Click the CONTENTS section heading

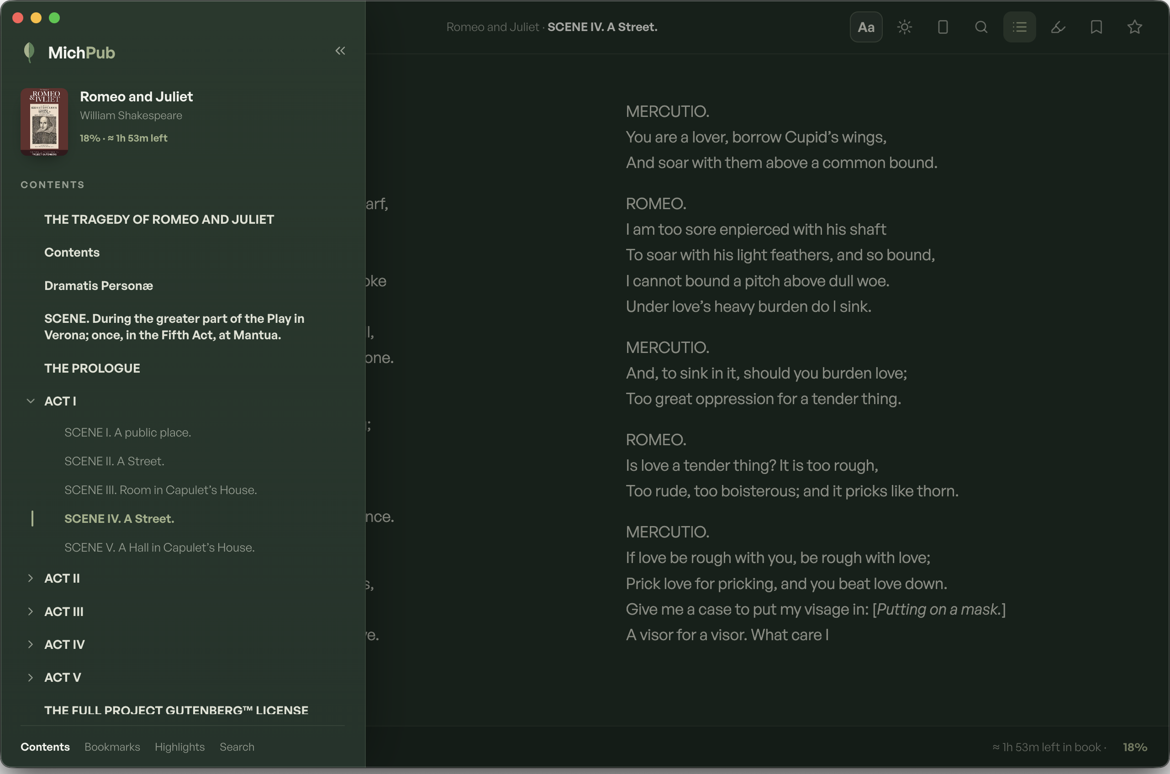53,185
